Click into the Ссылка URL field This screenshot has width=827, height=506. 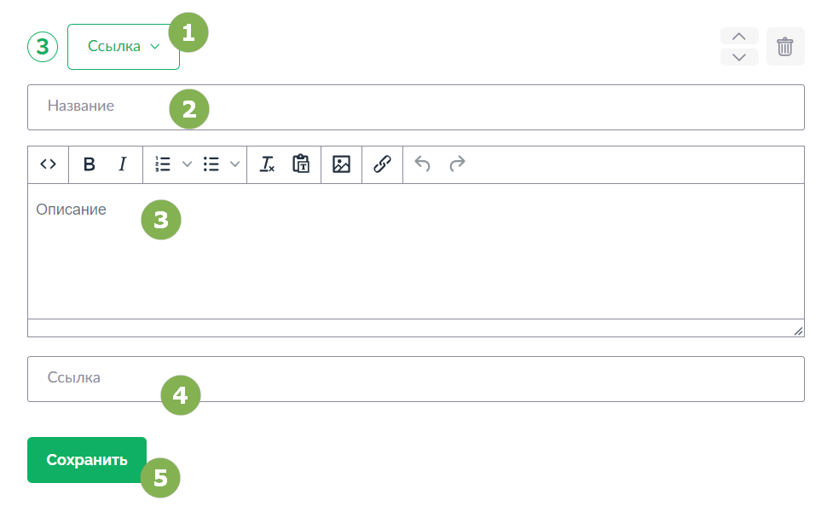(415, 379)
